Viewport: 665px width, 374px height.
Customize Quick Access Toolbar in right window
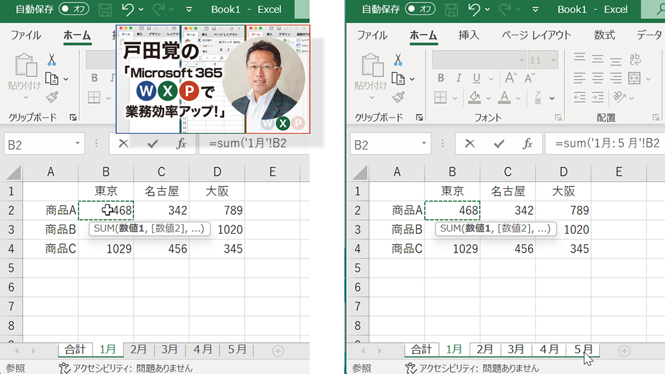[x=535, y=9]
